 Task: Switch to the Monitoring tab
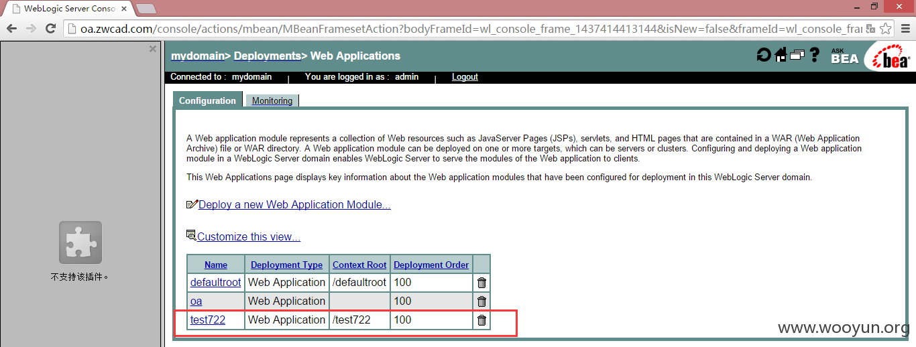coord(272,100)
